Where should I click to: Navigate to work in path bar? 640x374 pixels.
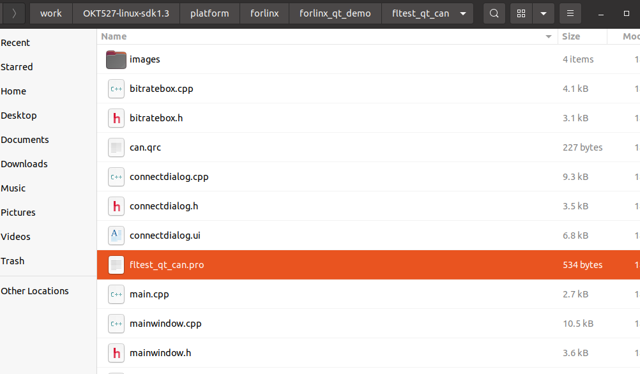[51, 13]
